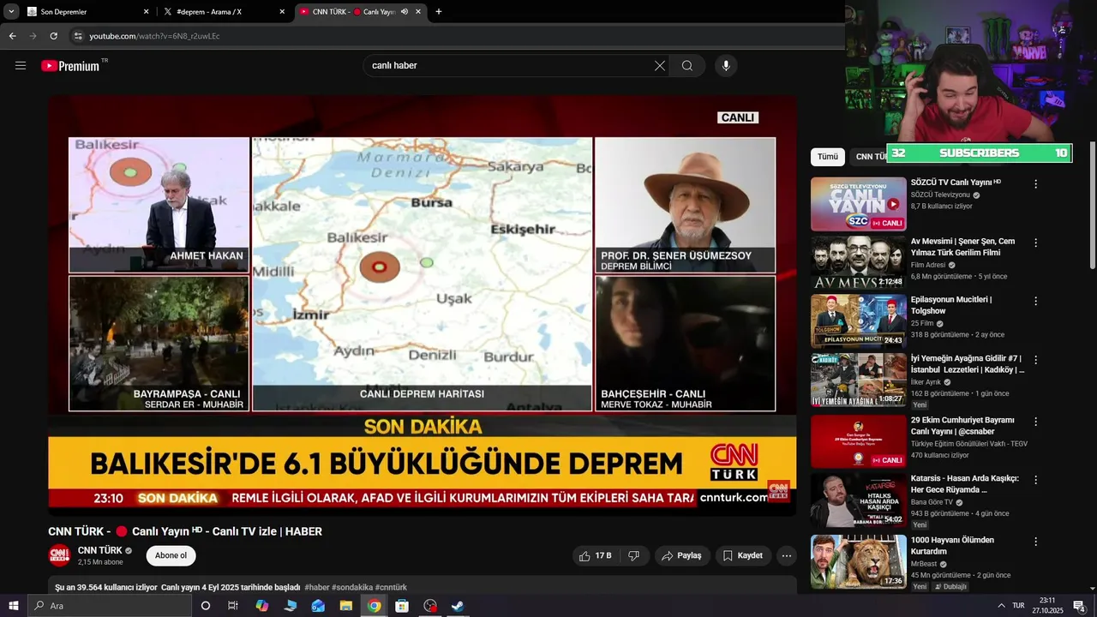Click the browser address bar URL

[155, 36]
